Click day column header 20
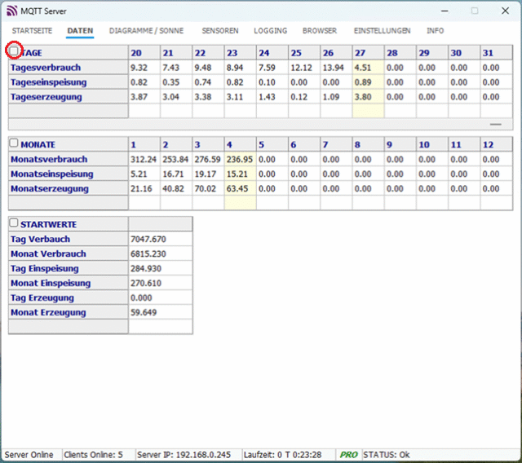 tap(144, 53)
